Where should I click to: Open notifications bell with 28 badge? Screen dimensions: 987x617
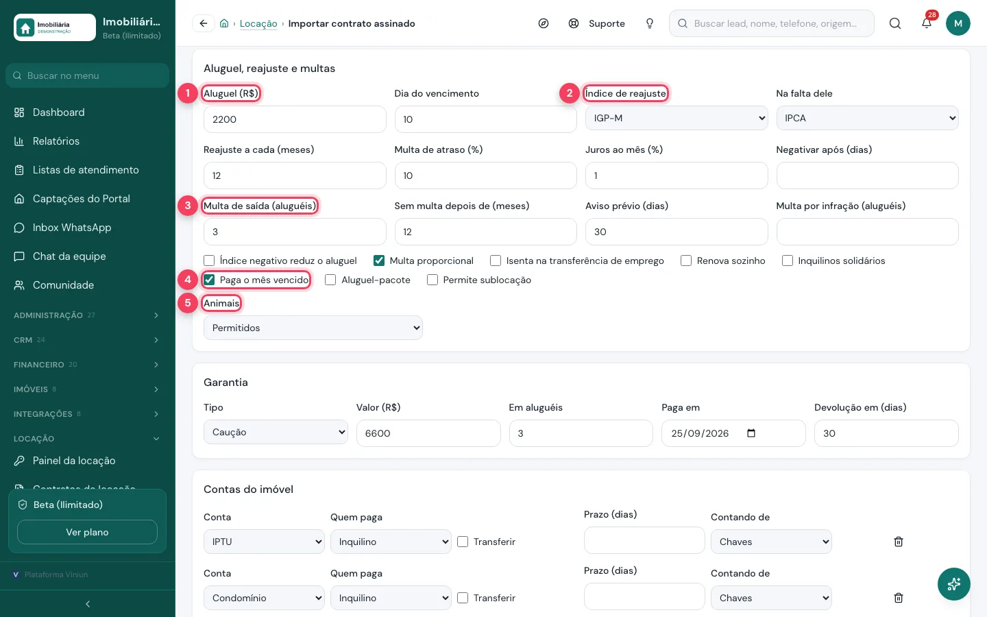tap(927, 23)
